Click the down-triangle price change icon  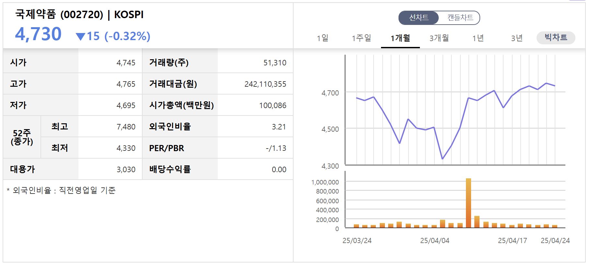pos(80,36)
